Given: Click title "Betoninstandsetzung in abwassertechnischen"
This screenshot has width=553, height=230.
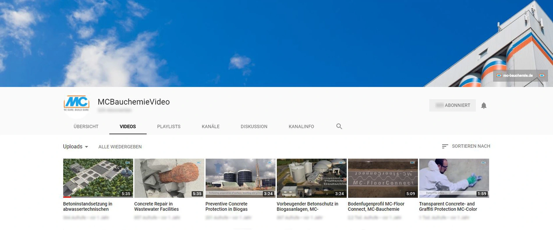Looking at the screenshot, I should tap(88, 206).
